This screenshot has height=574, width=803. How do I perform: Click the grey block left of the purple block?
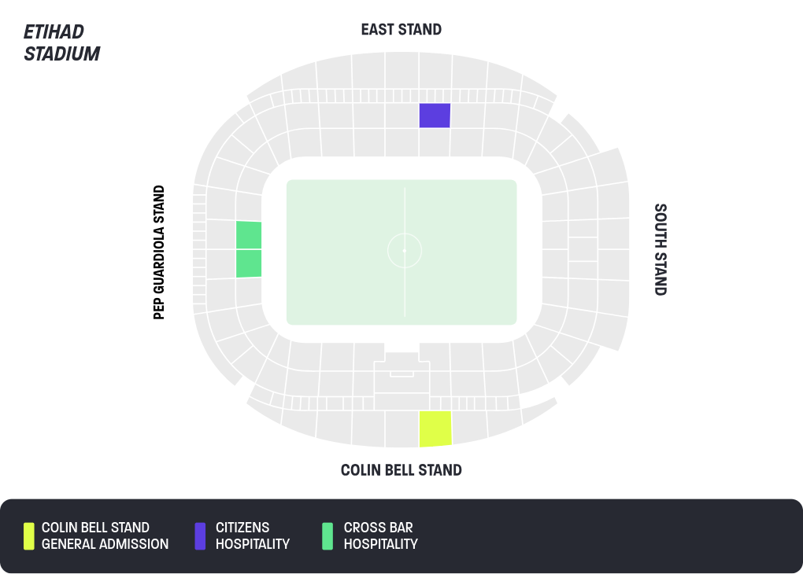click(x=402, y=116)
